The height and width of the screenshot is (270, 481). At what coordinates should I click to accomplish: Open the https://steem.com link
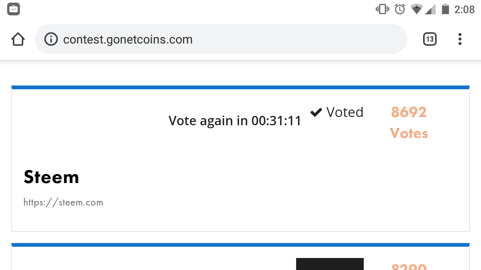(63, 202)
